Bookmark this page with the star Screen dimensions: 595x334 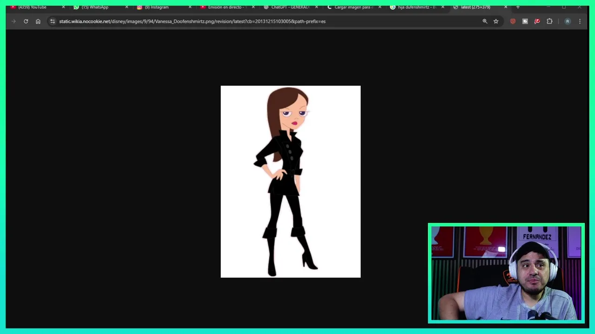click(496, 21)
